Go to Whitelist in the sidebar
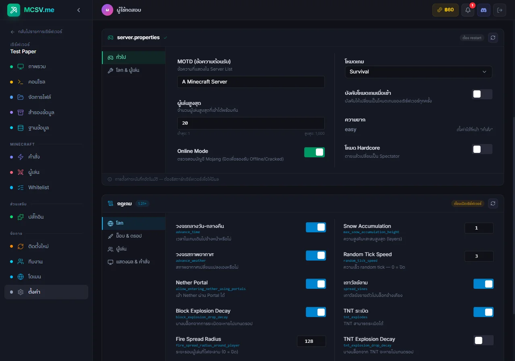Screen dimensions: 515x361 coord(39,188)
